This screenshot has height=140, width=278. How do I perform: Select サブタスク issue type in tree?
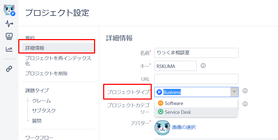click(x=44, y=111)
